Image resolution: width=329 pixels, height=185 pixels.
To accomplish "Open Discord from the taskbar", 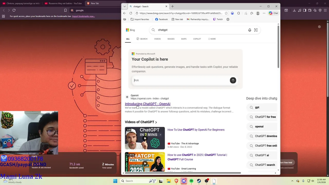I will coord(184,181).
